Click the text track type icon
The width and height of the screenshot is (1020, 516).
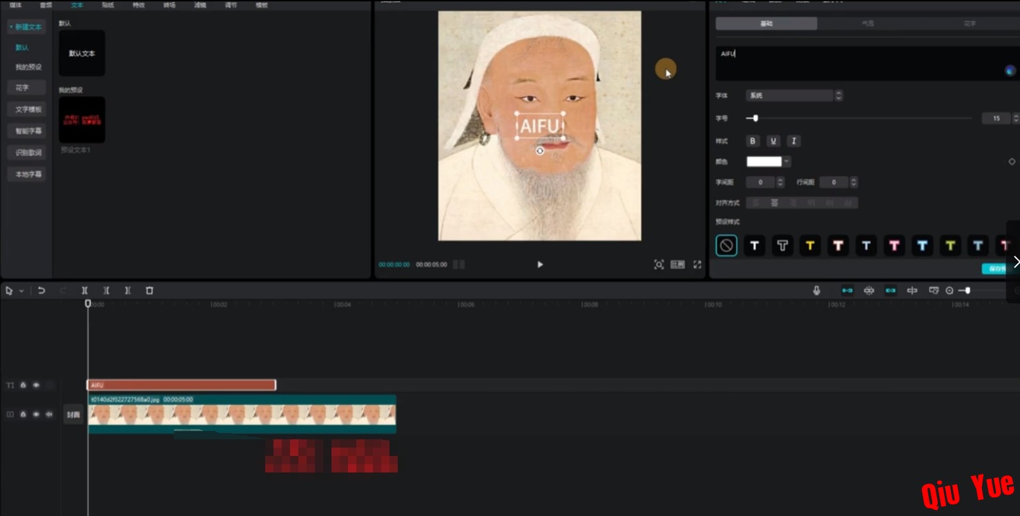click(10, 385)
